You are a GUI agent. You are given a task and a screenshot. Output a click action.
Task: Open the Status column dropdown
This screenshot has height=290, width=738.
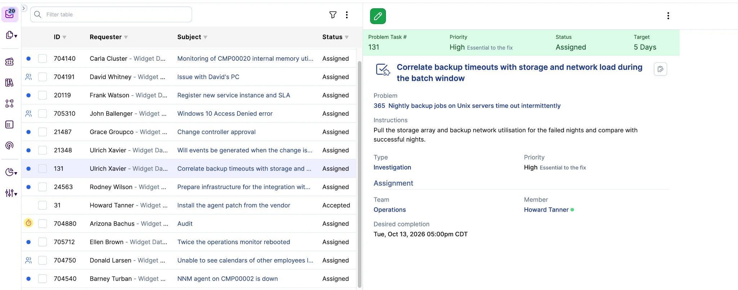tap(347, 37)
